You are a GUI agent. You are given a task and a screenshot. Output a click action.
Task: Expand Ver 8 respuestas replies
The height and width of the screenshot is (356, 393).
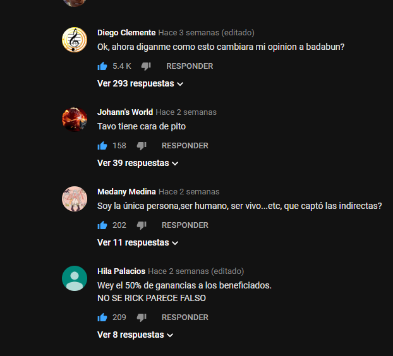pyautogui.click(x=135, y=335)
